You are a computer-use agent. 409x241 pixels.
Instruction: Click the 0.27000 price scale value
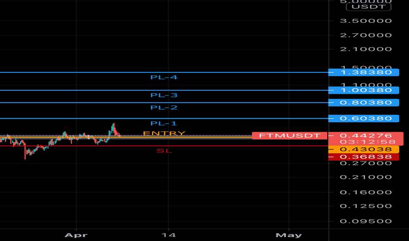[x=366, y=163]
